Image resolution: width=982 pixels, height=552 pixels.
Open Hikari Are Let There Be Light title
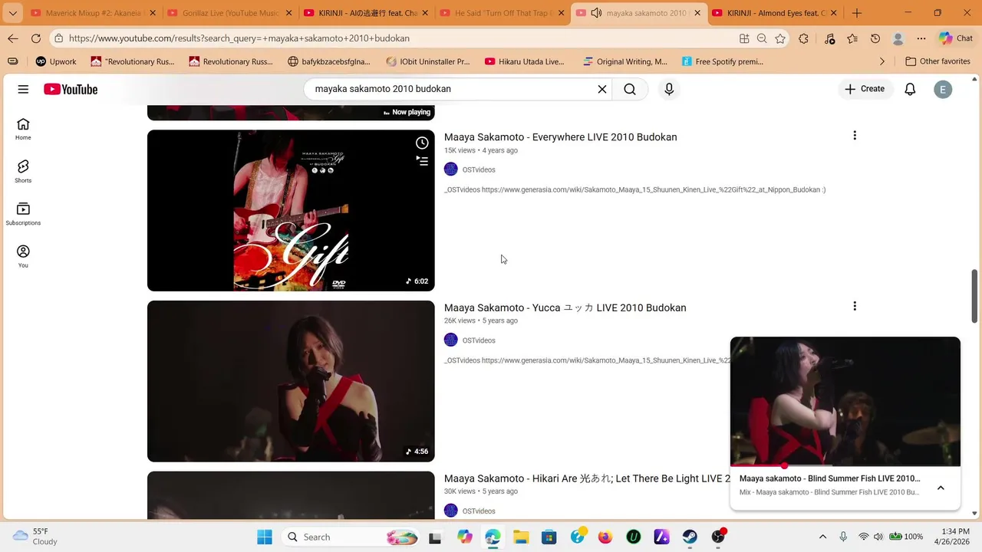(587, 478)
